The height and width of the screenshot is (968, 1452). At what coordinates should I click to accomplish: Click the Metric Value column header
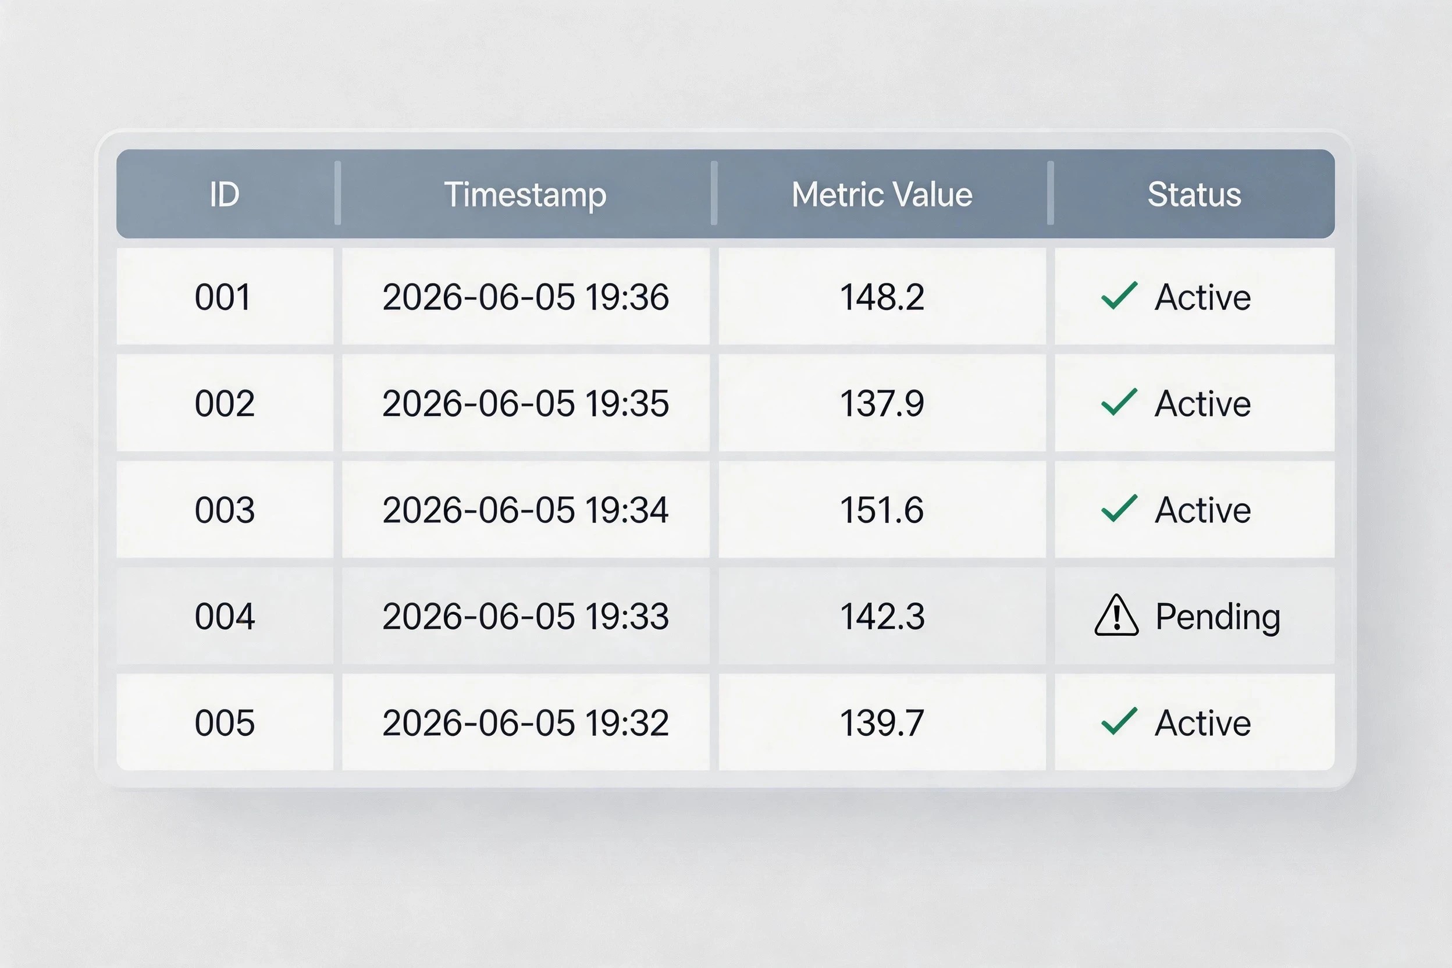(x=882, y=194)
